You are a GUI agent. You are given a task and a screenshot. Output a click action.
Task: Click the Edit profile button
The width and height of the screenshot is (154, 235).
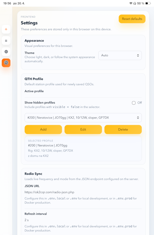83,130
